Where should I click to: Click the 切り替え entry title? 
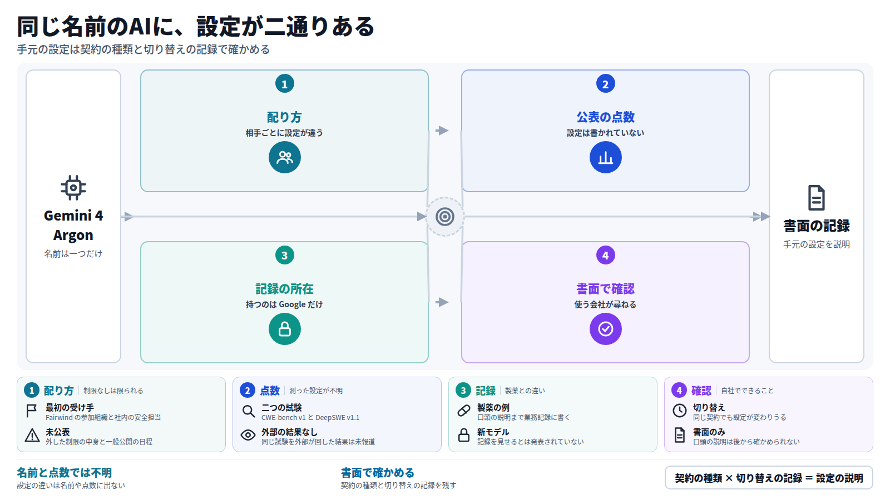(x=709, y=407)
